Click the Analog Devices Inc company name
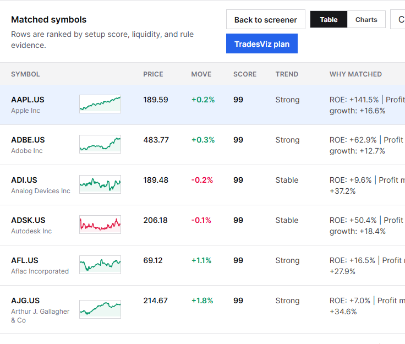This screenshot has width=405, height=344. coord(41,191)
